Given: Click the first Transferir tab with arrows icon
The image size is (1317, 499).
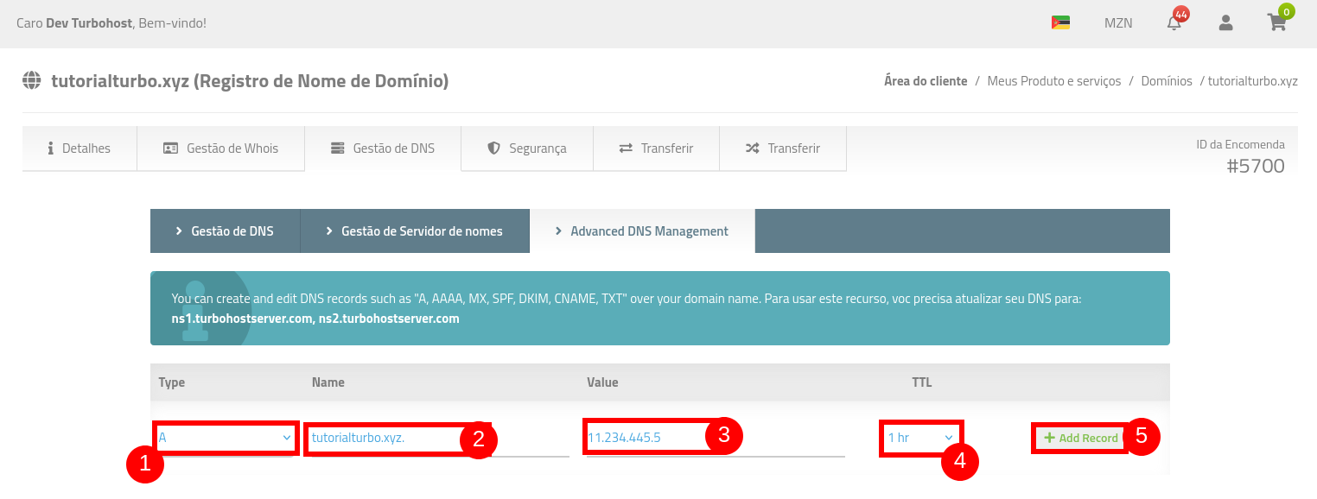Looking at the screenshot, I should (656, 148).
